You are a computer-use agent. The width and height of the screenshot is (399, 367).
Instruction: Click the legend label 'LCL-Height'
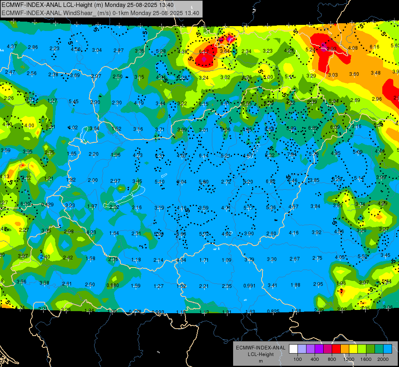tap(260, 354)
